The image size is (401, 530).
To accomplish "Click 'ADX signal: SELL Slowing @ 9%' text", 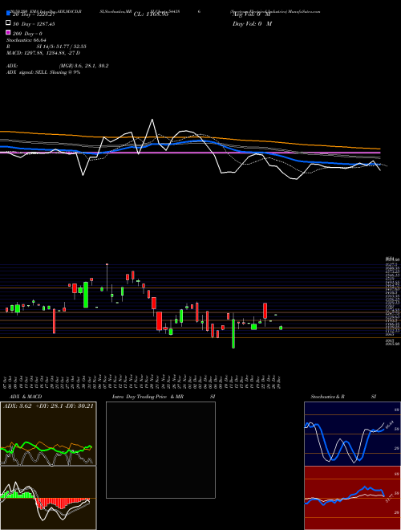I will pyautogui.click(x=43, y=72).
